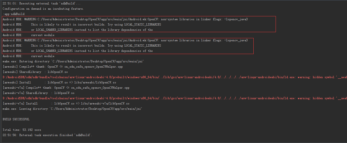This screenshot has height=143, width=347.
Task: Click 'LOCAL_SHARED_LIBRARIES' in the first warning block
Action: tap(54, 30)
